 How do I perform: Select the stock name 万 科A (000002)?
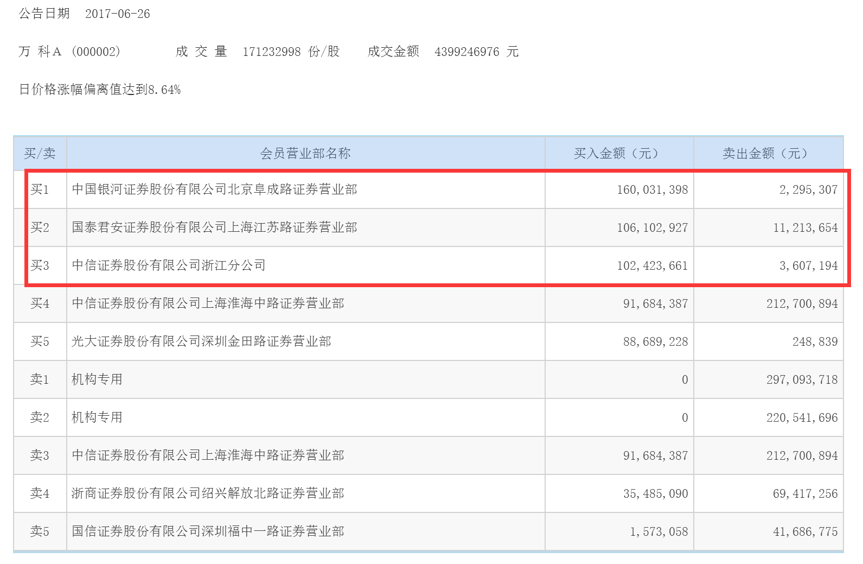69,52
